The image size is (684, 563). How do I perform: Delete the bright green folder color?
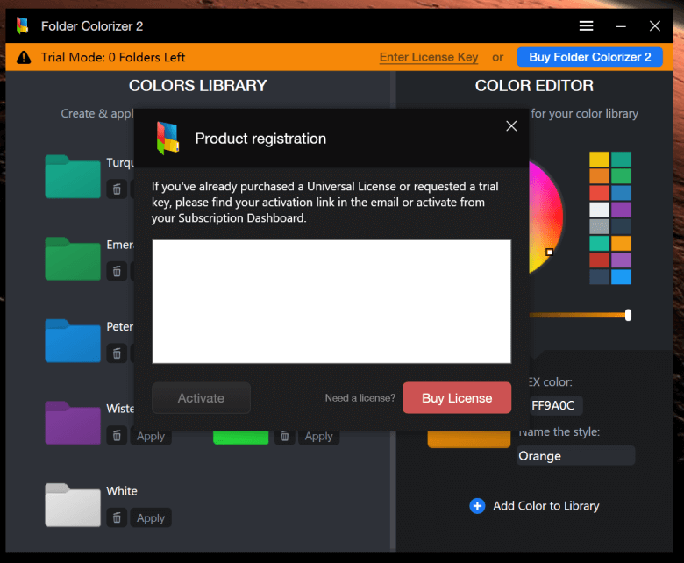pyautogui.click(x=285, y=436)
